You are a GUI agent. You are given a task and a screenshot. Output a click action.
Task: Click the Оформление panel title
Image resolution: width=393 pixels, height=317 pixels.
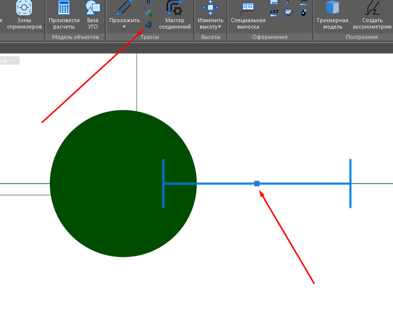[x=270, y=37]
